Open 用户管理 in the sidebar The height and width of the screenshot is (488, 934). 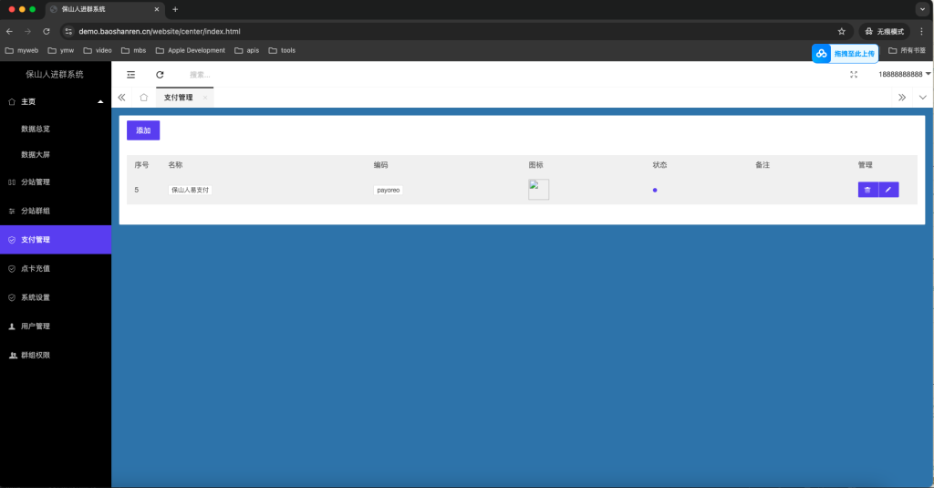click(56, 326)
